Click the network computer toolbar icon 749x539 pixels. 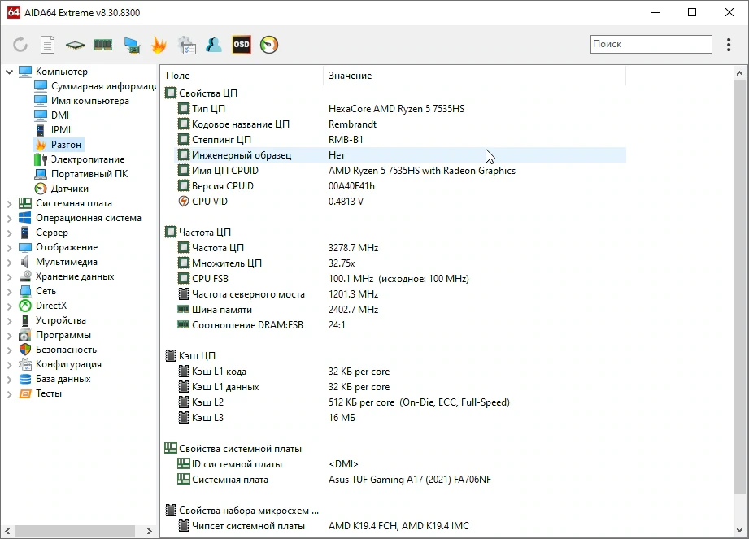[132, 45]
